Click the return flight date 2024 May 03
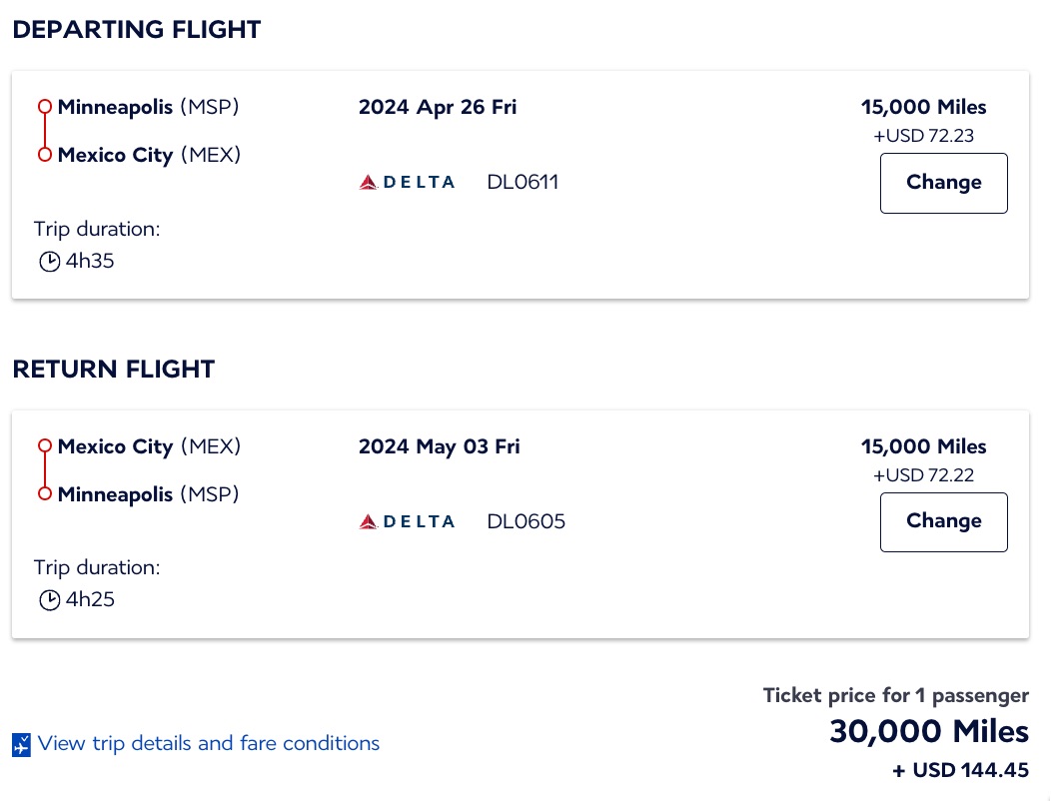 (x=438, y=446)
